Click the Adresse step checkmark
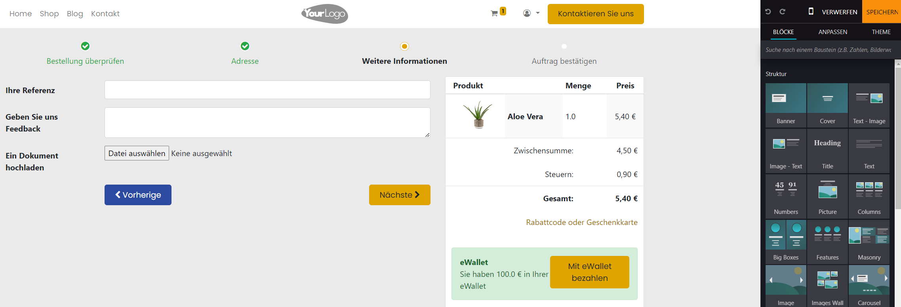 click(x=245, y=46)
